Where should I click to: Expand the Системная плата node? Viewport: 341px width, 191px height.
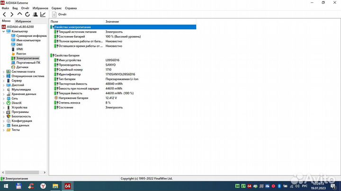(x=3, y=72)
